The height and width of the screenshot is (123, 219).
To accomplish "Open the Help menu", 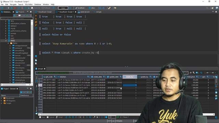I will (52, 4).
